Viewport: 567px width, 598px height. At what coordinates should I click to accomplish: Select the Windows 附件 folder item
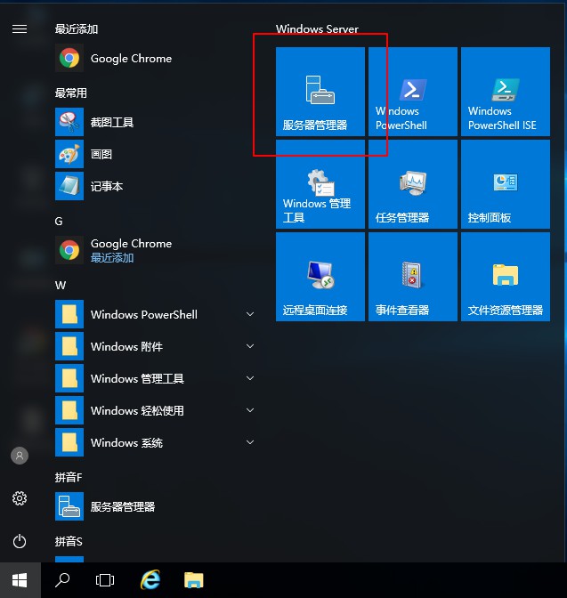[157, 346]
